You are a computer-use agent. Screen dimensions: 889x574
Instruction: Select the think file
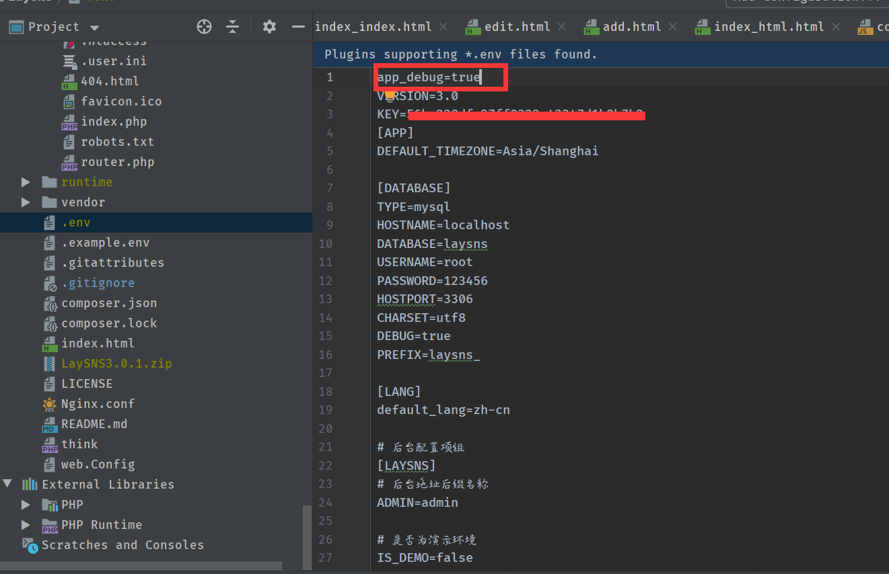click(x=79, y=444)
